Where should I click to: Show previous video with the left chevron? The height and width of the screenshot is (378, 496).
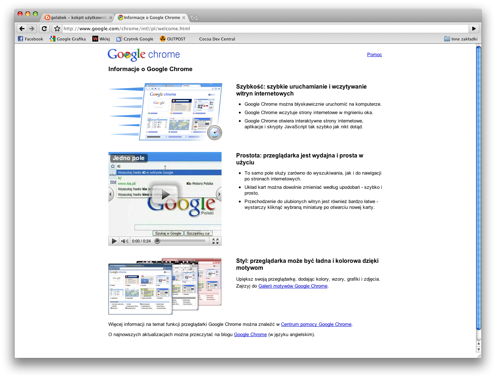click(111, 194)
